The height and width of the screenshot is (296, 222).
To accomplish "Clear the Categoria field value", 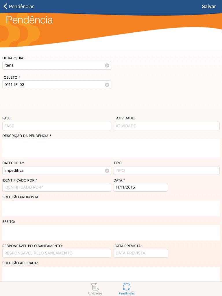I will [107, 171].
